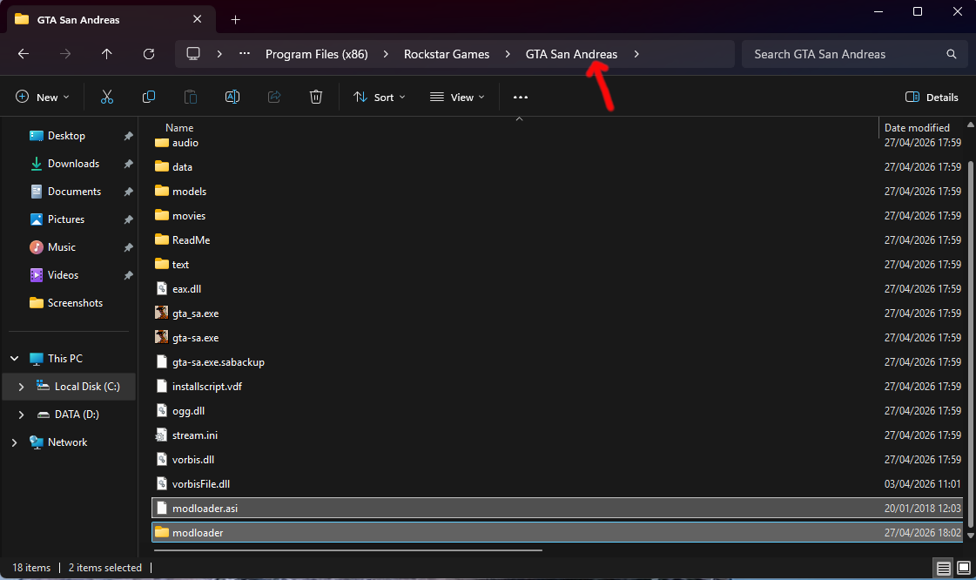Open Videos in navigation pane

pyautogui.click(x=63, y=275)
